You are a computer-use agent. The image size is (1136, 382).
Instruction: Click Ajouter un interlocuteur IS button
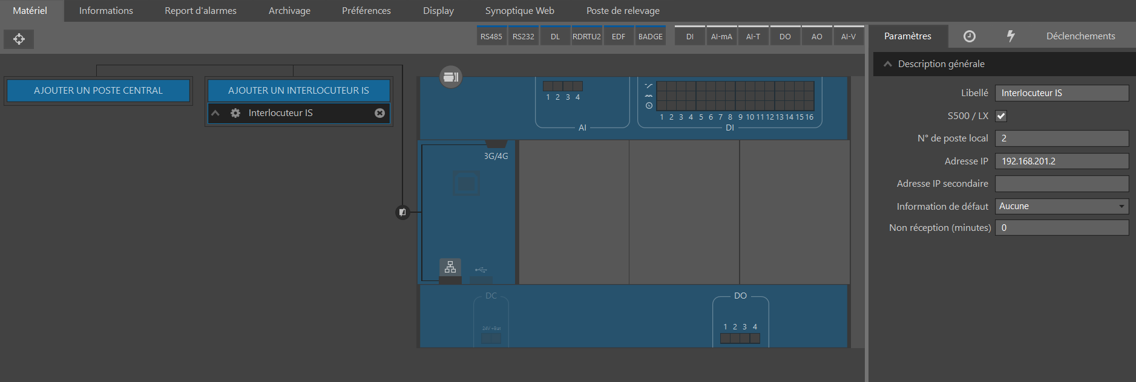[x=298, y=91]
